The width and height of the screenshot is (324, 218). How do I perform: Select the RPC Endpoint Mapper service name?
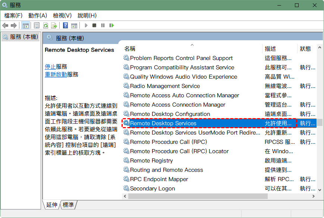point(159,179)
